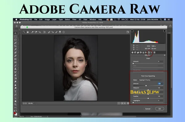Open the Apple menu

[16, 20]
